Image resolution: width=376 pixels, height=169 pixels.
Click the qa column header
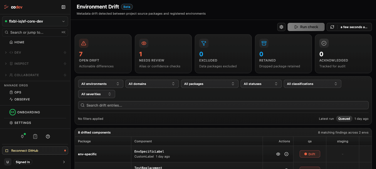[310, 141]
